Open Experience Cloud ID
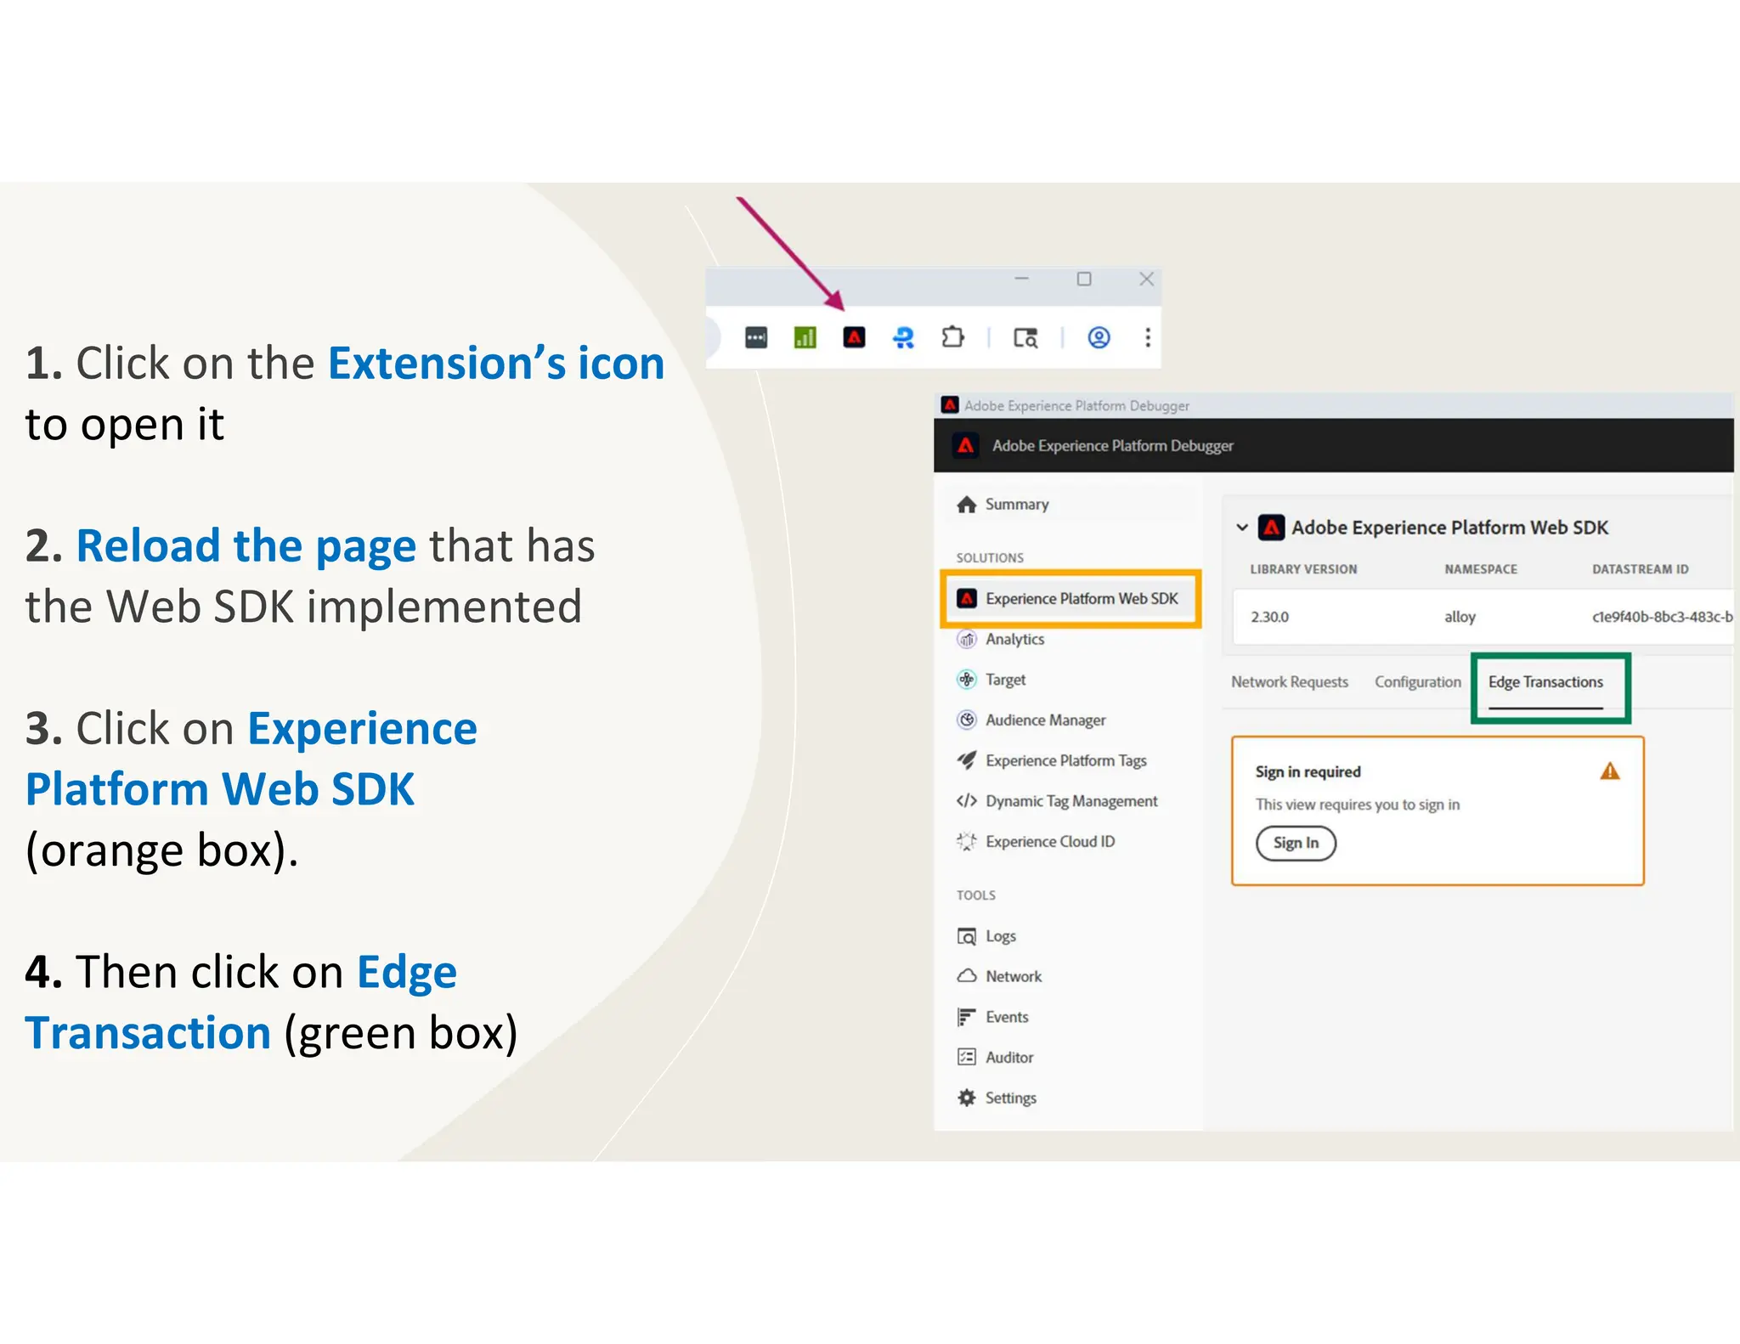Screen dimensions: 1740x1344 click(1036, 842)
